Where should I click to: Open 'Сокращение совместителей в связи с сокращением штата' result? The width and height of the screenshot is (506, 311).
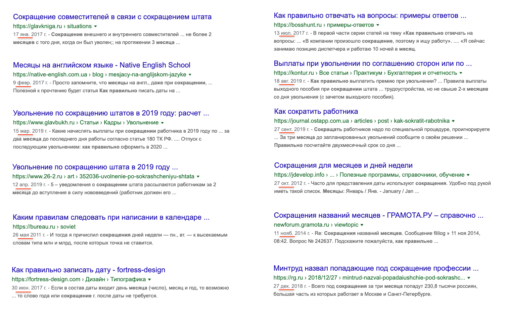point(112,17)
